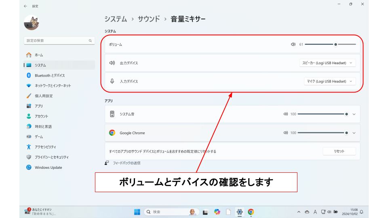Open Bluetooth とデバイス settings
Viewport: 388px width, 218px height.
point(49,75)
